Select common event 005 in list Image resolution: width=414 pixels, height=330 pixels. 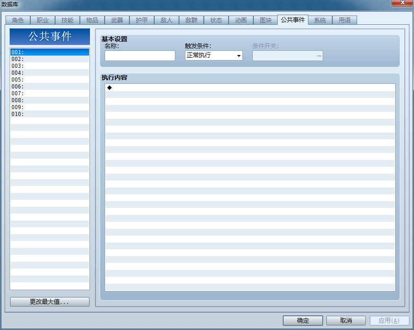pyautogui.click(x=50, y=79)
